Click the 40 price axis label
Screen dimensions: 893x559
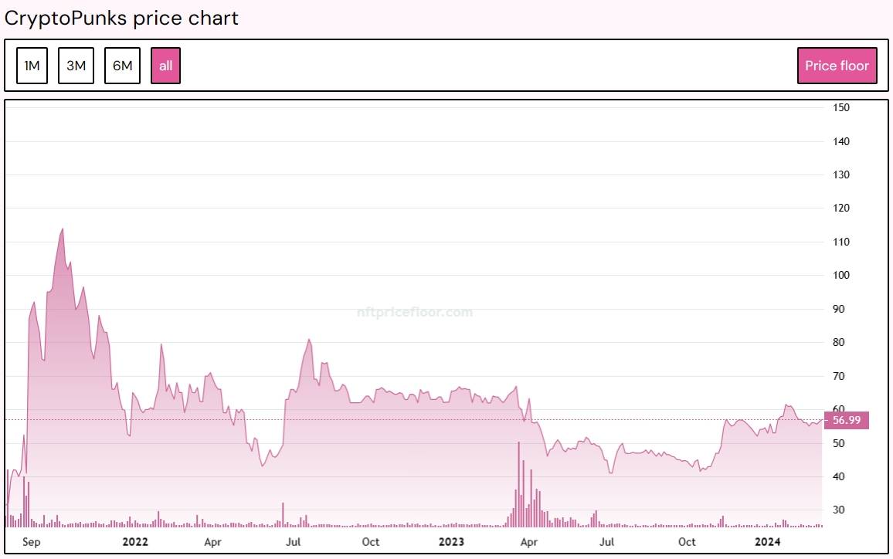click(x=838, y=476)
